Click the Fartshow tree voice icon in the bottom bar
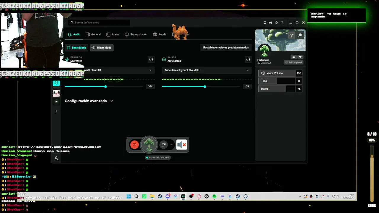 149,145
